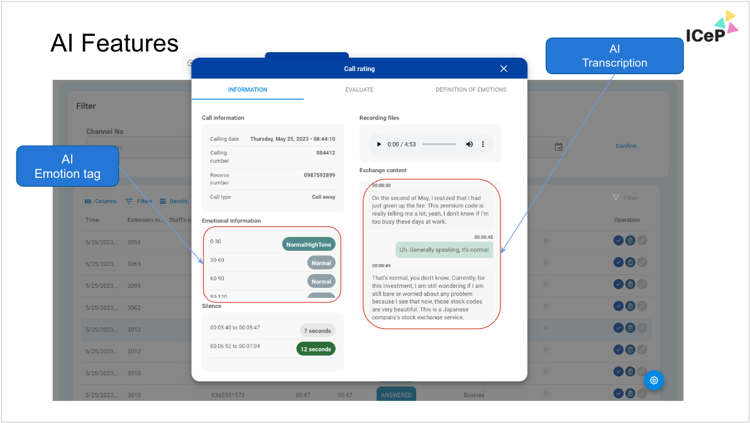Click the calendar date picker icon
This screenshot has height=423, width=750.
(x=558, y=146)
